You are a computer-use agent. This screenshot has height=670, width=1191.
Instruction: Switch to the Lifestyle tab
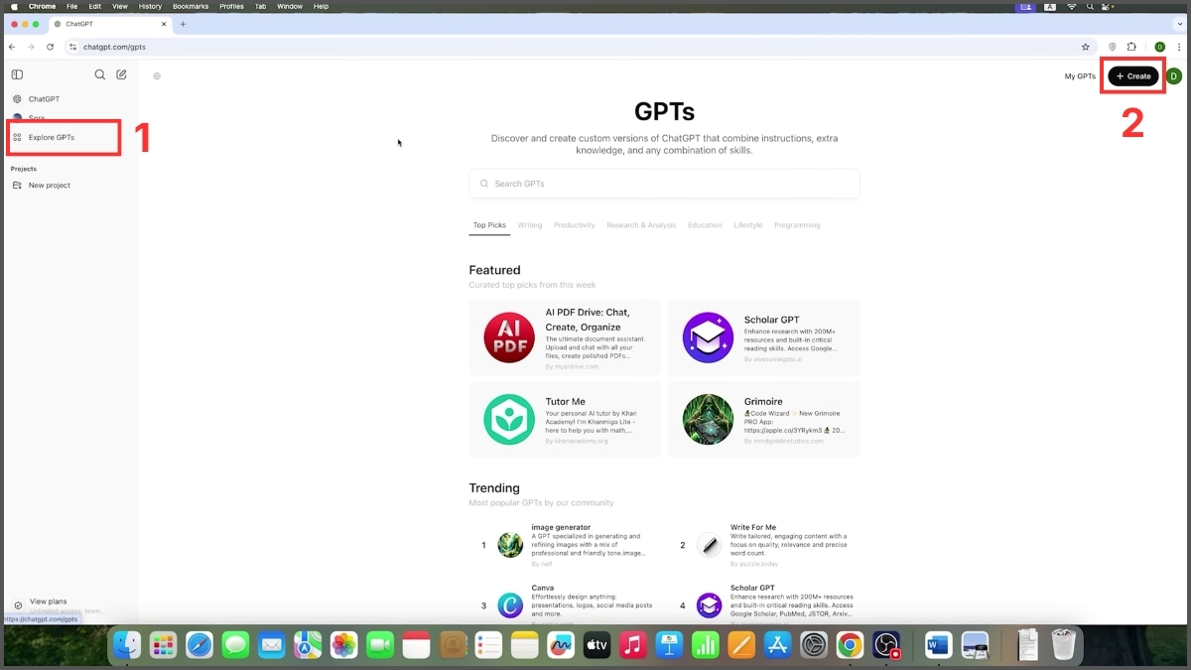coord(748,225)
